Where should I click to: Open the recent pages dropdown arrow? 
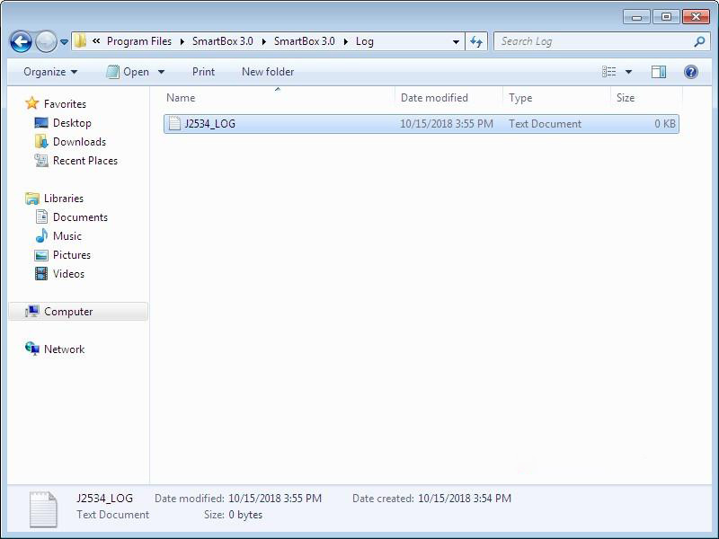[64, 42]
